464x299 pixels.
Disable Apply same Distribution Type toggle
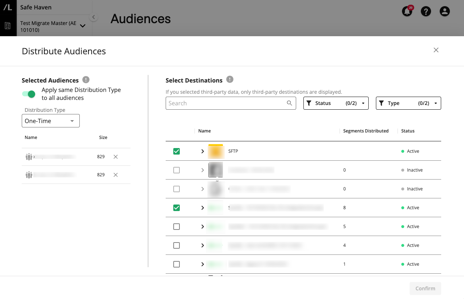coord(28,94)
